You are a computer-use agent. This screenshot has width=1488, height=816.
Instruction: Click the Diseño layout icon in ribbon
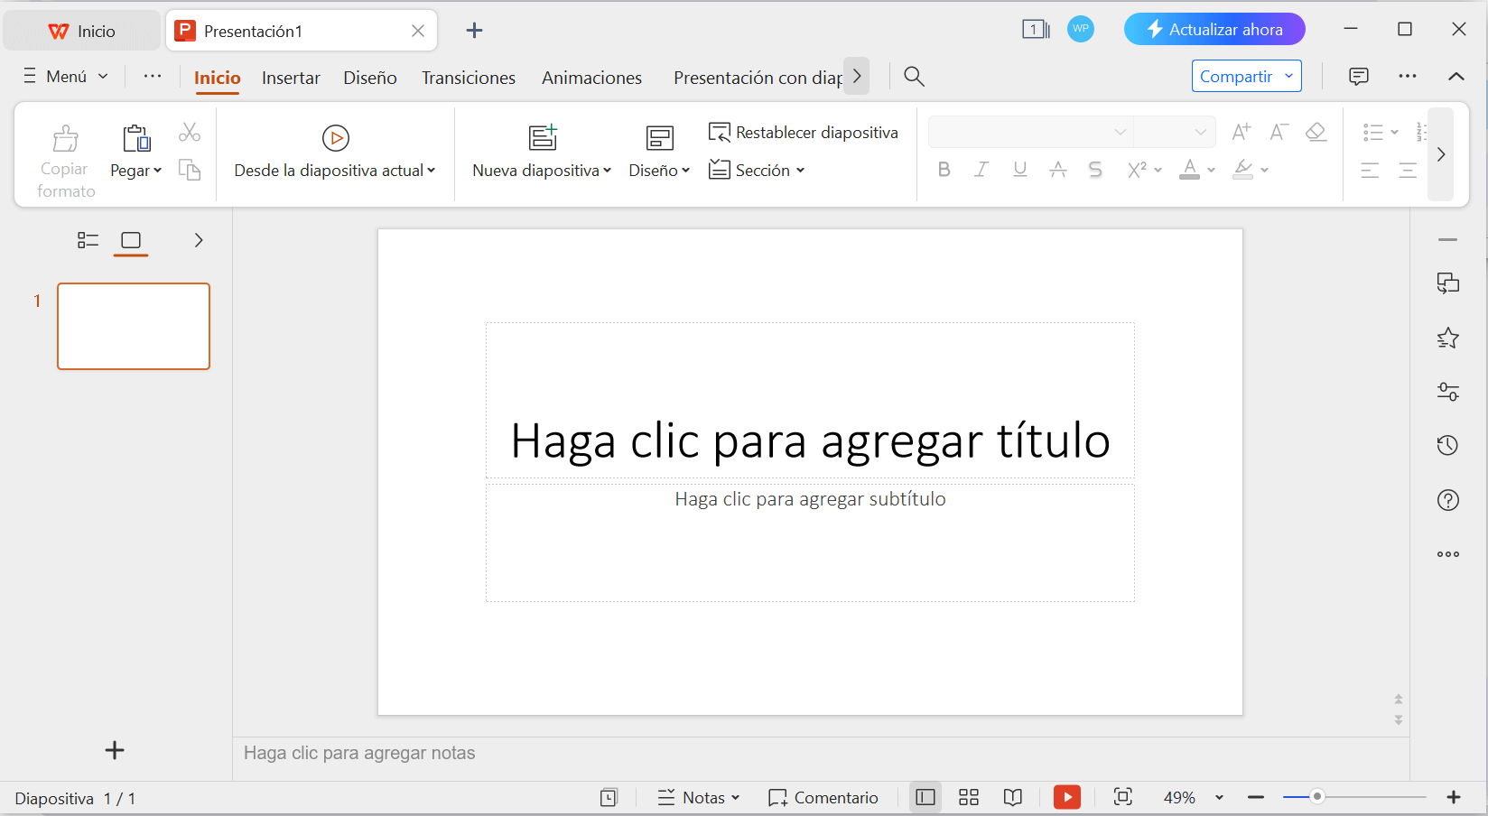coord(660,138)
